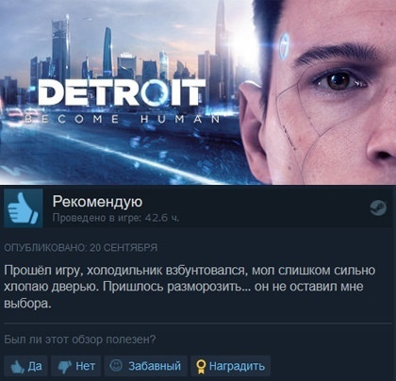
Task: Open the Наградить award option
Action: (x=230, y=366)
